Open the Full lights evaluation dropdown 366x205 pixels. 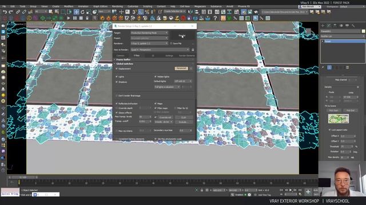[x=167, y=87]
